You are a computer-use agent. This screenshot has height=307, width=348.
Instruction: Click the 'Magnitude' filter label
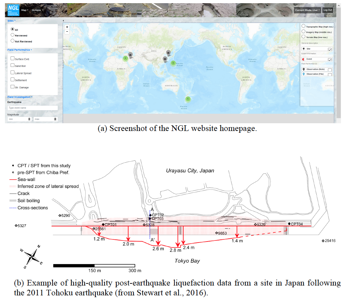tap(13, 115)
